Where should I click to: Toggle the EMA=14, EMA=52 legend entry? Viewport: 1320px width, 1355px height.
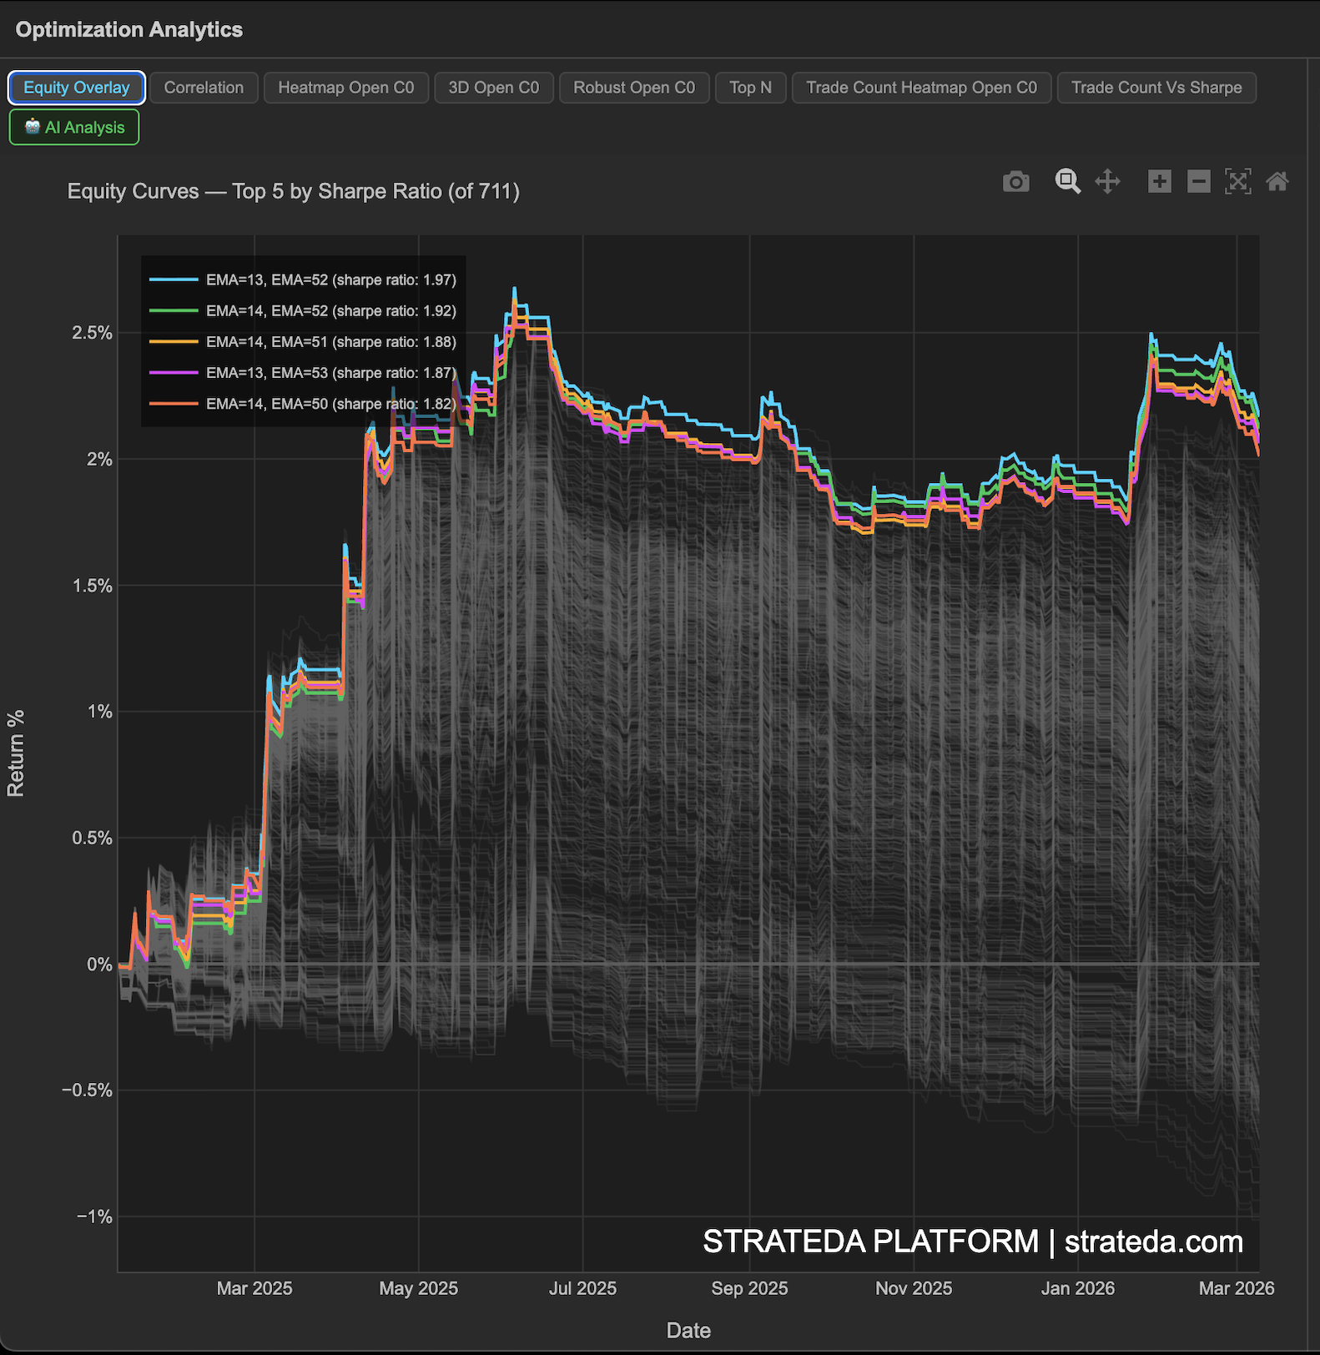(330, 311)
